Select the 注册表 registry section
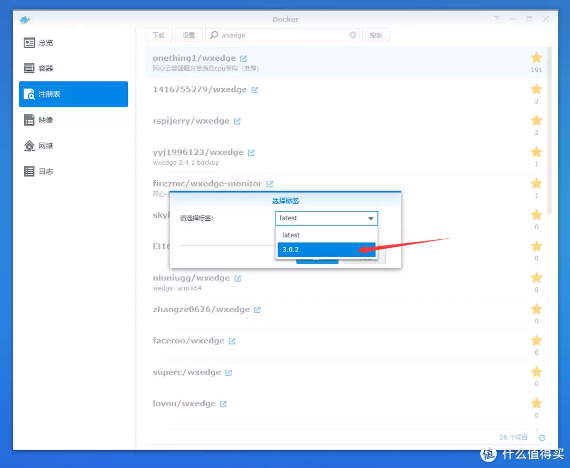The image size is (570, 468). 73,94
